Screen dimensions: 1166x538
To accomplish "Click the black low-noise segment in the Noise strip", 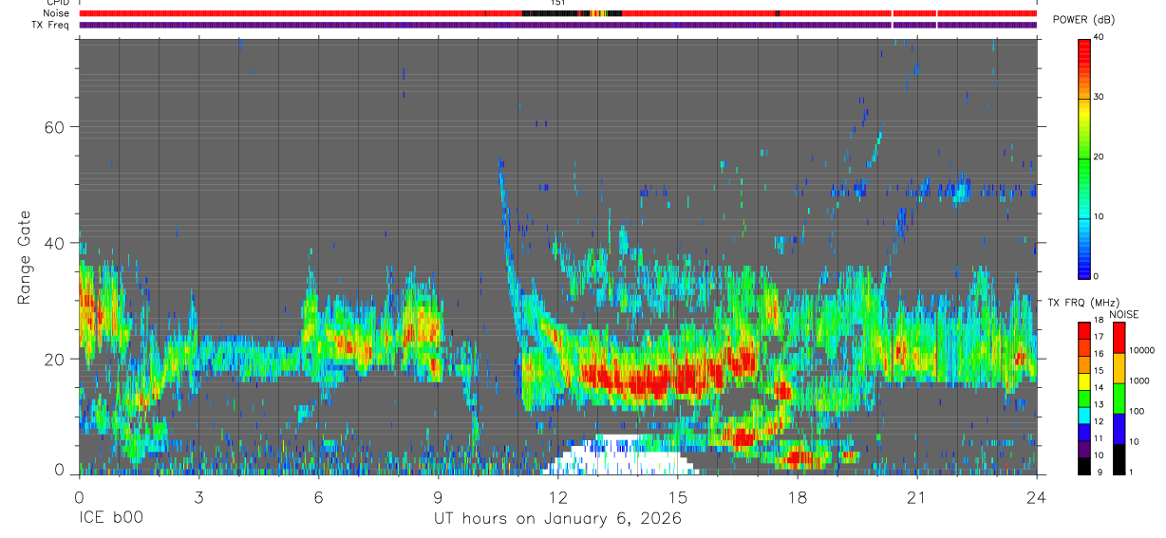I will (551, 13).
